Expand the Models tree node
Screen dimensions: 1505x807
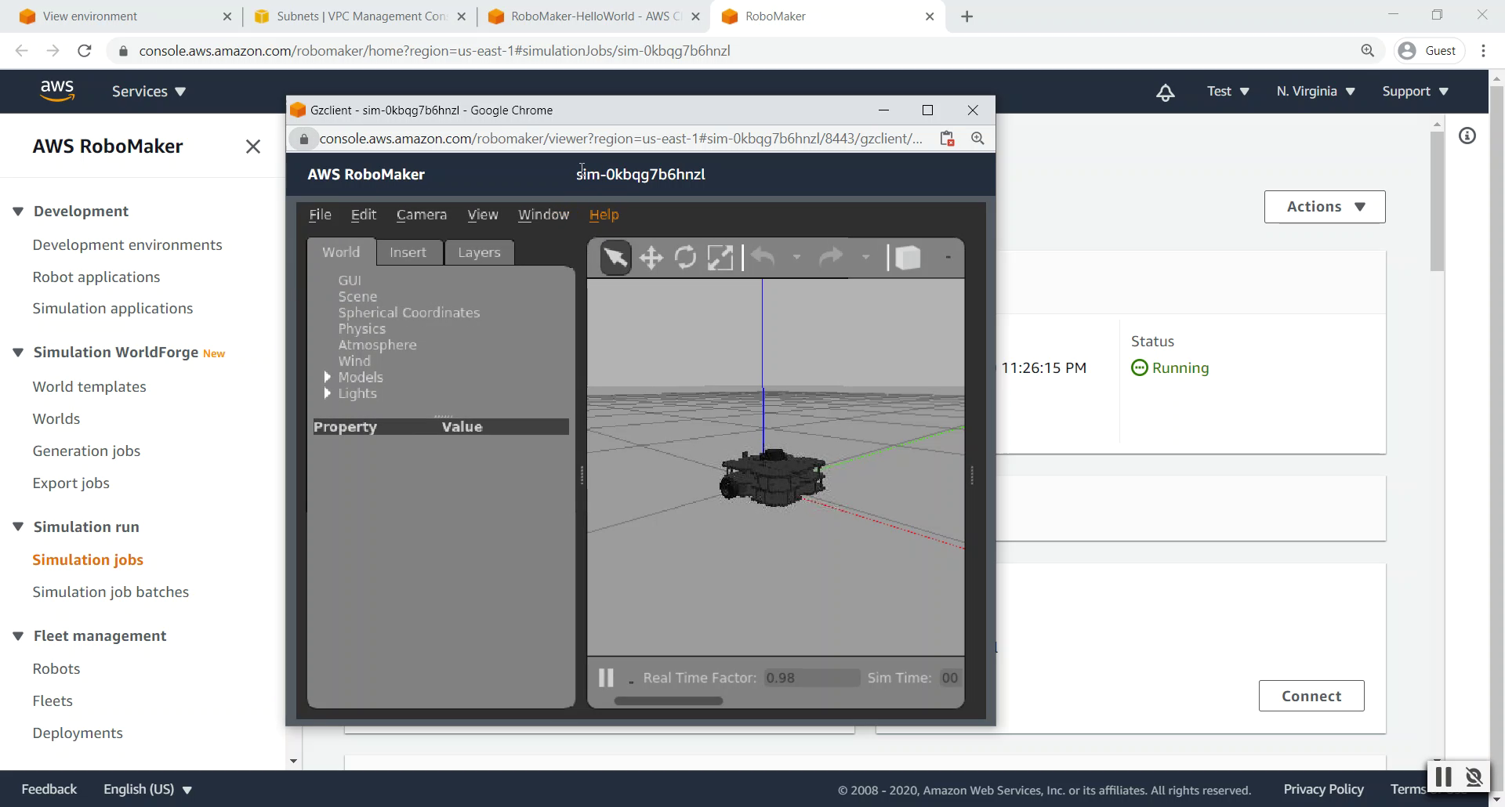[x=328, y=377]
